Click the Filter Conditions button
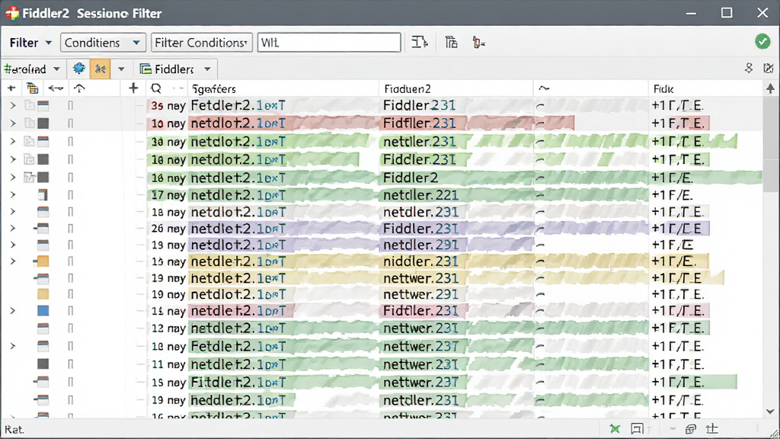This screenshot has width=780, height=439. coord(201,43)
